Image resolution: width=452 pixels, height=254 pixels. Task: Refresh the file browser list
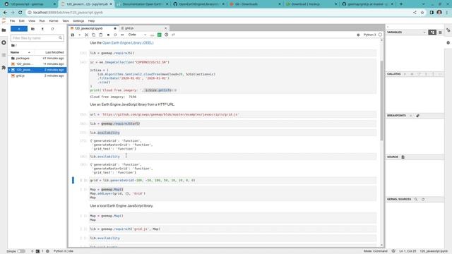[52, 29]
